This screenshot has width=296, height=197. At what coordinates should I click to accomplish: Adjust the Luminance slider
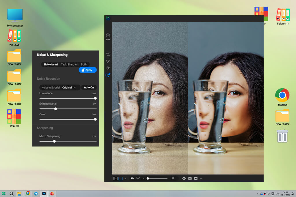pos(68,98)
